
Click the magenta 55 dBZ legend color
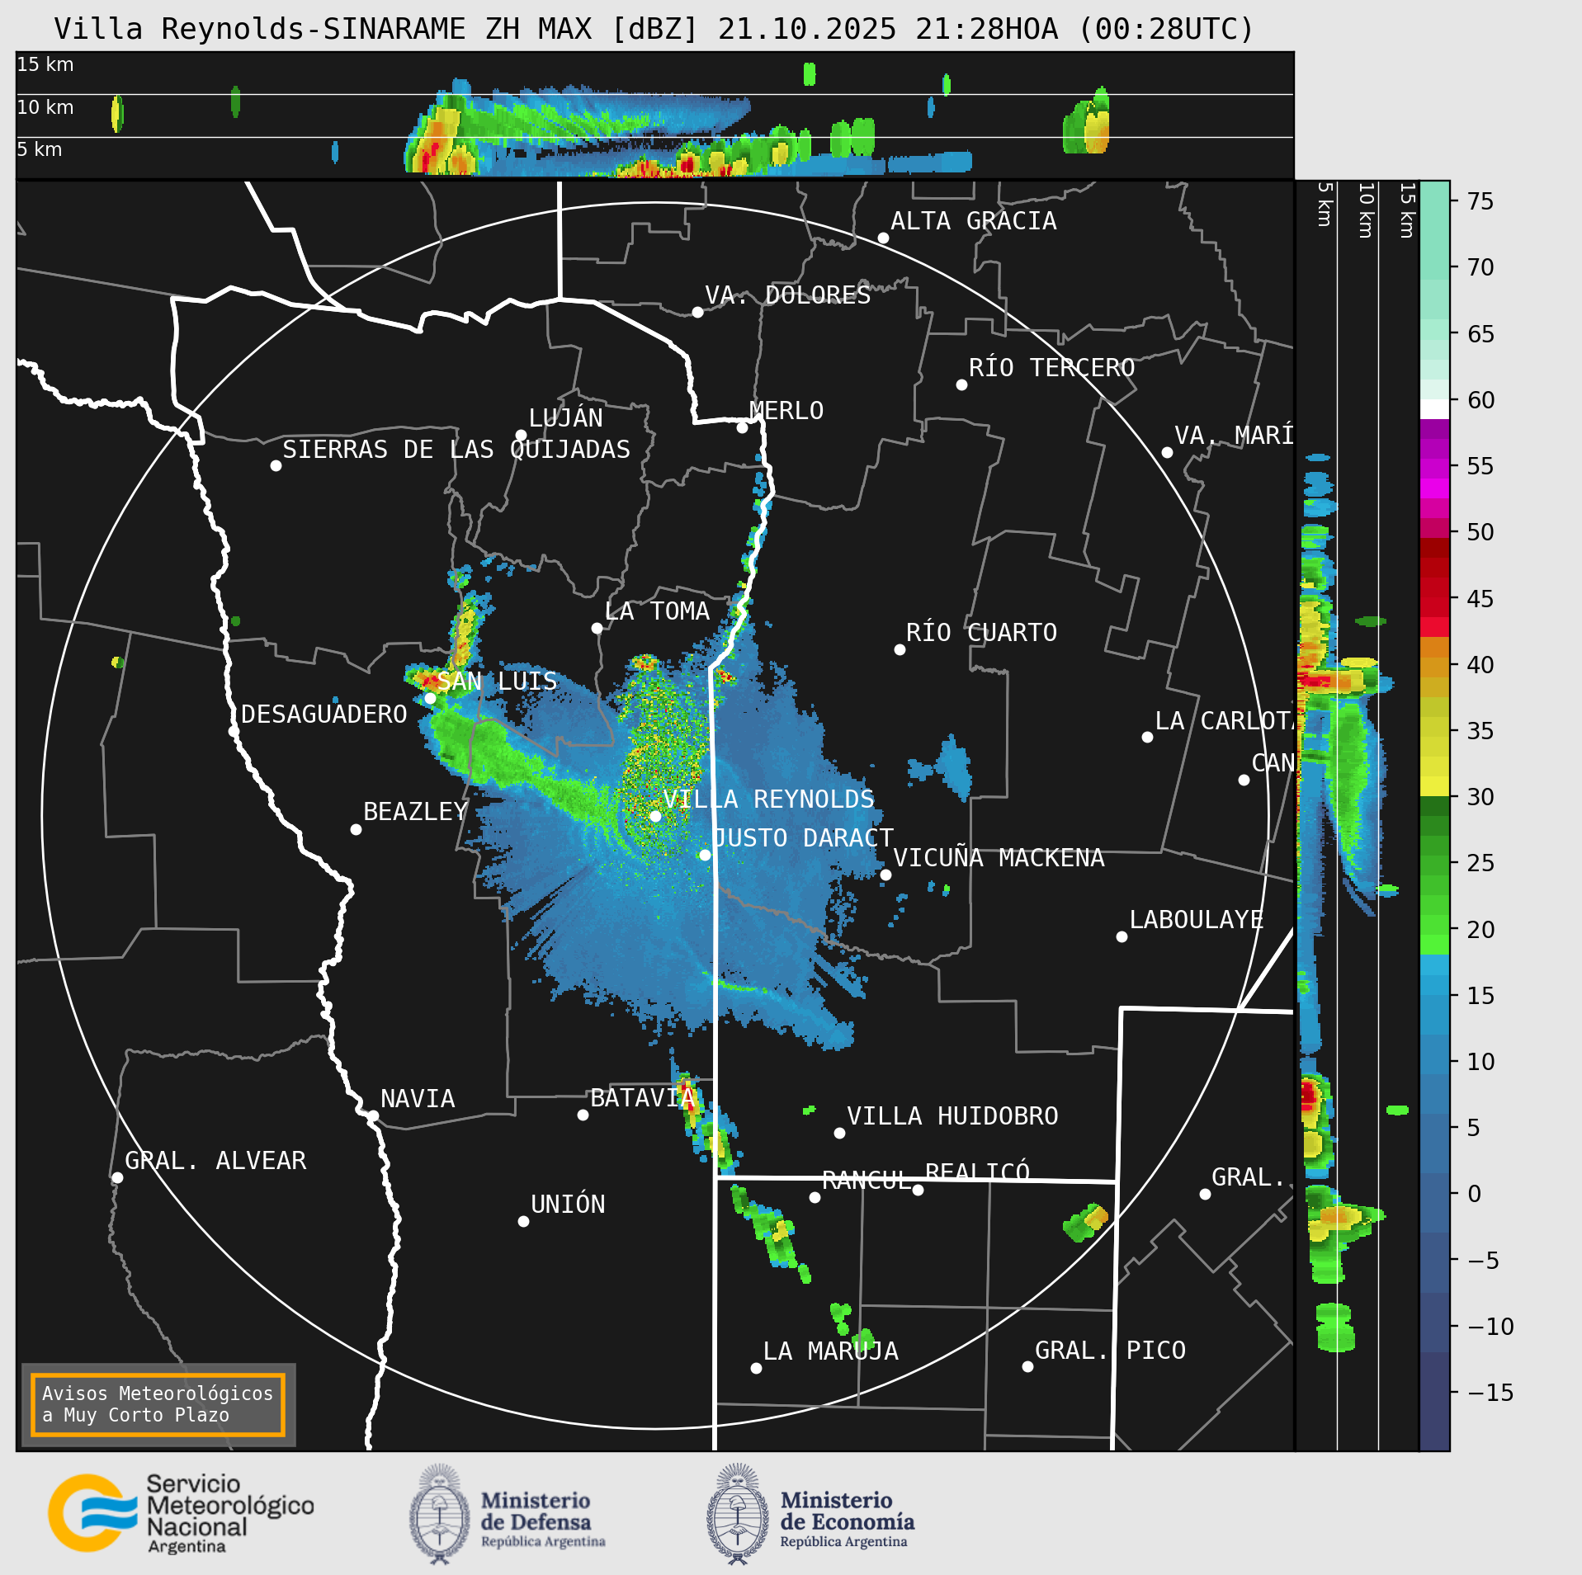click(1434, 469)
